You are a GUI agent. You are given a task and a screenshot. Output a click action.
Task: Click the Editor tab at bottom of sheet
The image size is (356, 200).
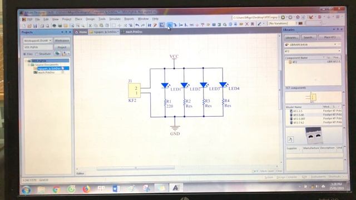80,173
